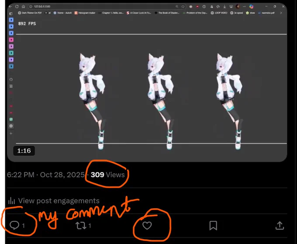The width and height of the screenshot is (297, 244).
Task: Like the post with heart icon
Action: coord(147,226)
